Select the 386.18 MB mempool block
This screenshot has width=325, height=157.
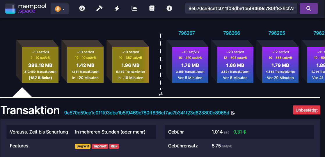tap(40, 65)
